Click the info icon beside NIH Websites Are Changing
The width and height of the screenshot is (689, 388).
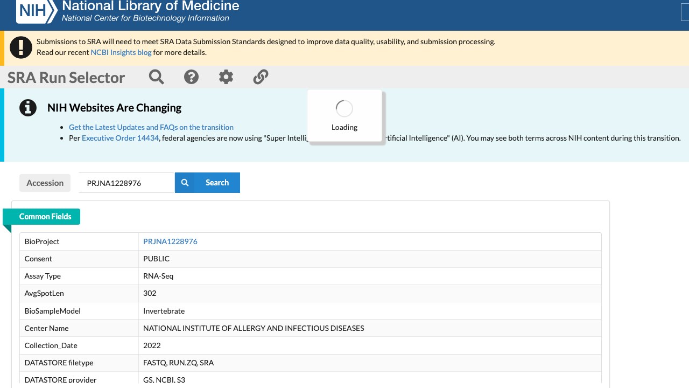(x=28, y=108)
